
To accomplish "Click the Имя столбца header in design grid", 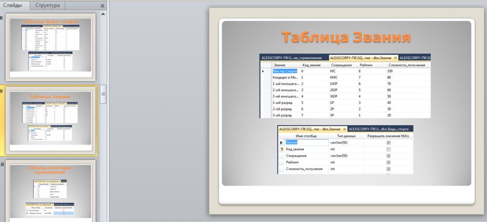I will (x=306, y=136).
